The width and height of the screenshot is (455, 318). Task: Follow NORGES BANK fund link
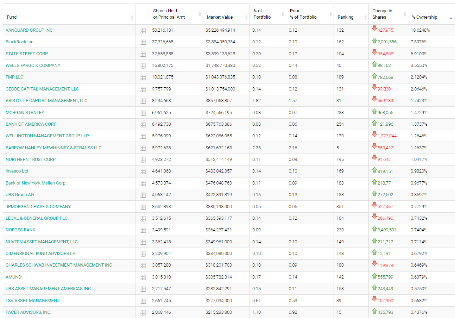(21, 230)
